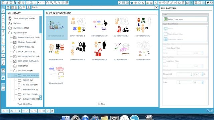
Task: Open the Text Style A icon
Action: [155, 3]
